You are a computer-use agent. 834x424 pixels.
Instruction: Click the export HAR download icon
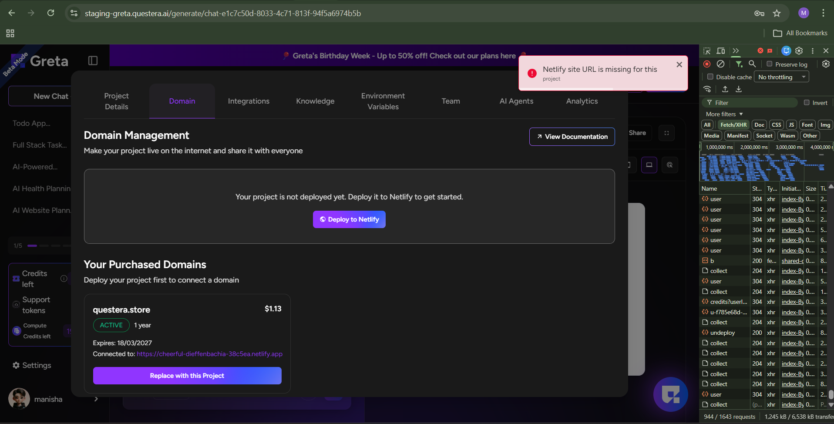coord(739,89)
